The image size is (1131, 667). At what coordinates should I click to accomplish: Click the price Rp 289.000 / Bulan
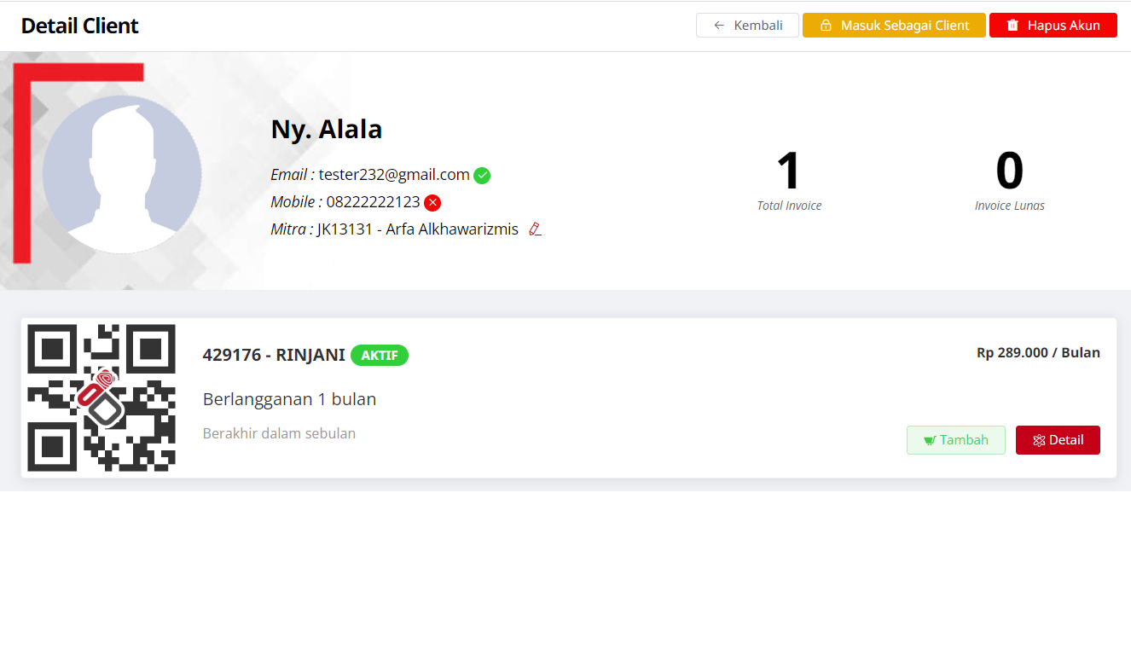pyautogui.click(x=1038, y=352)
